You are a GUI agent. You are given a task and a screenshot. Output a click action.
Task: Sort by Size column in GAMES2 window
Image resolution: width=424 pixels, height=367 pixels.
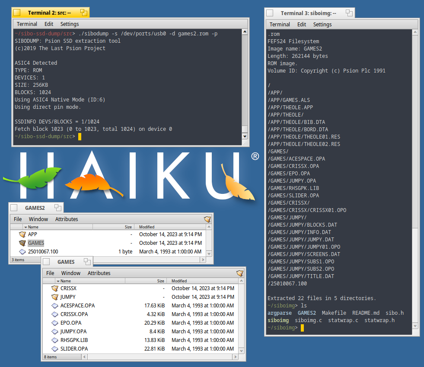pos(113,227)
